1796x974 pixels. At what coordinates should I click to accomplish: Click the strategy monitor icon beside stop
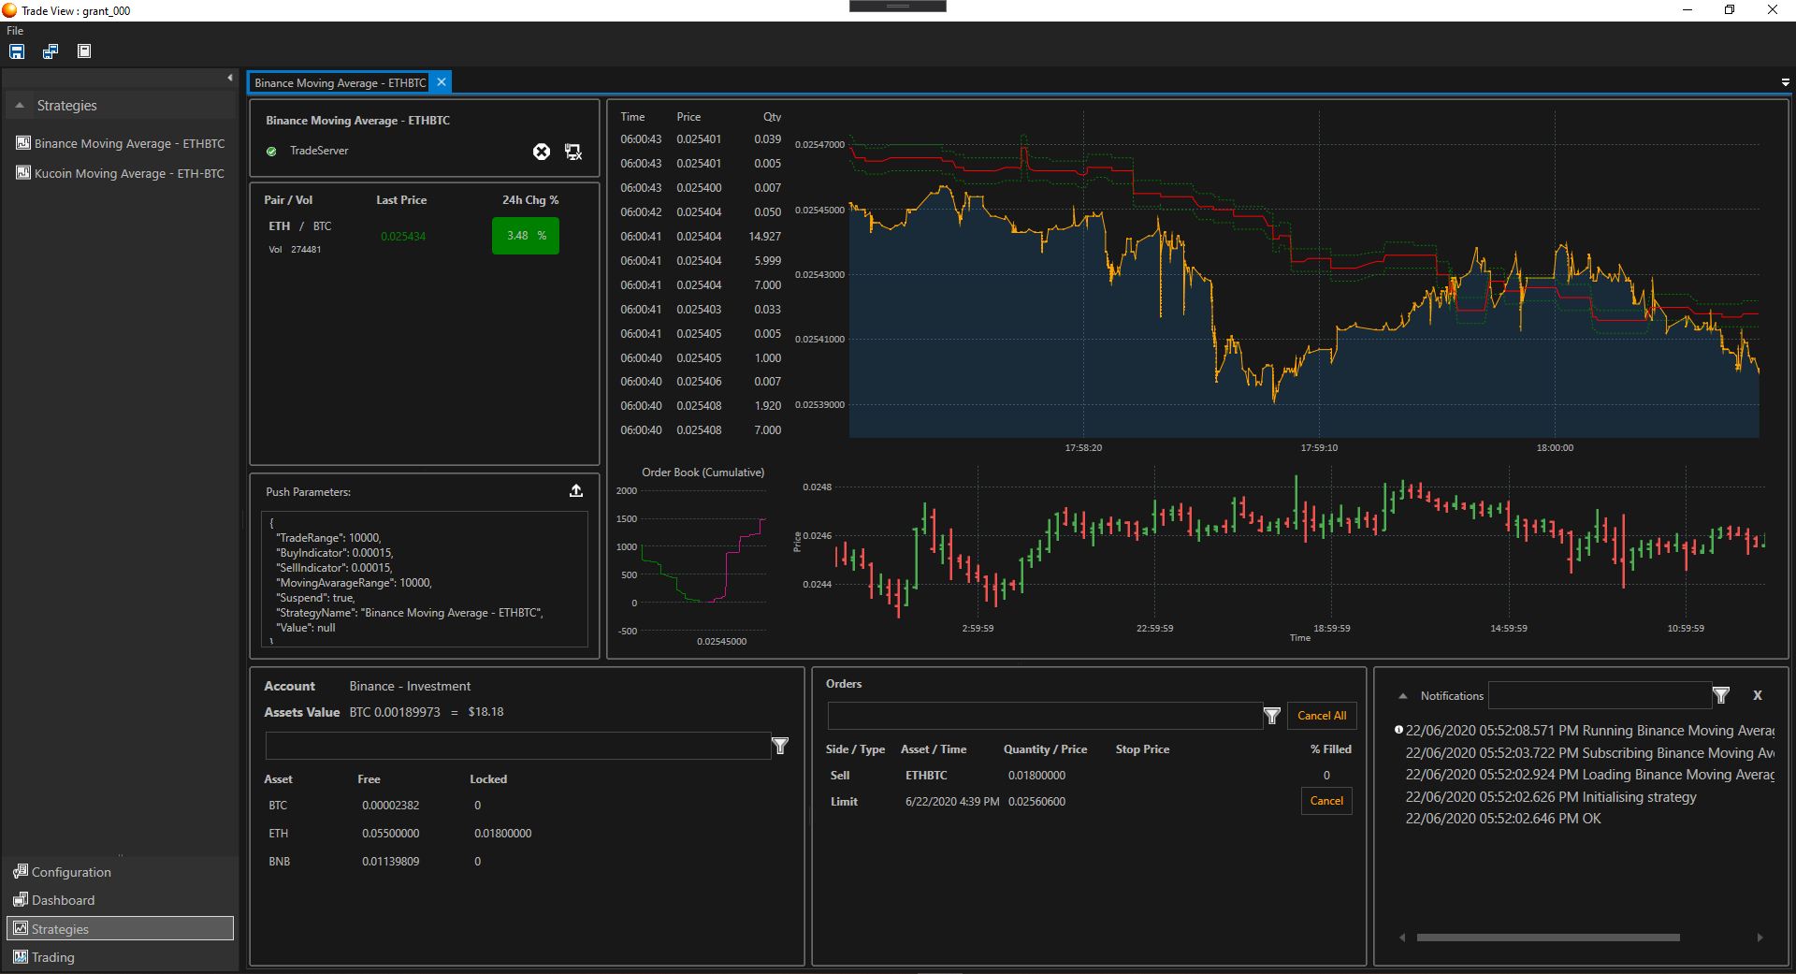[x=573, y=152]
